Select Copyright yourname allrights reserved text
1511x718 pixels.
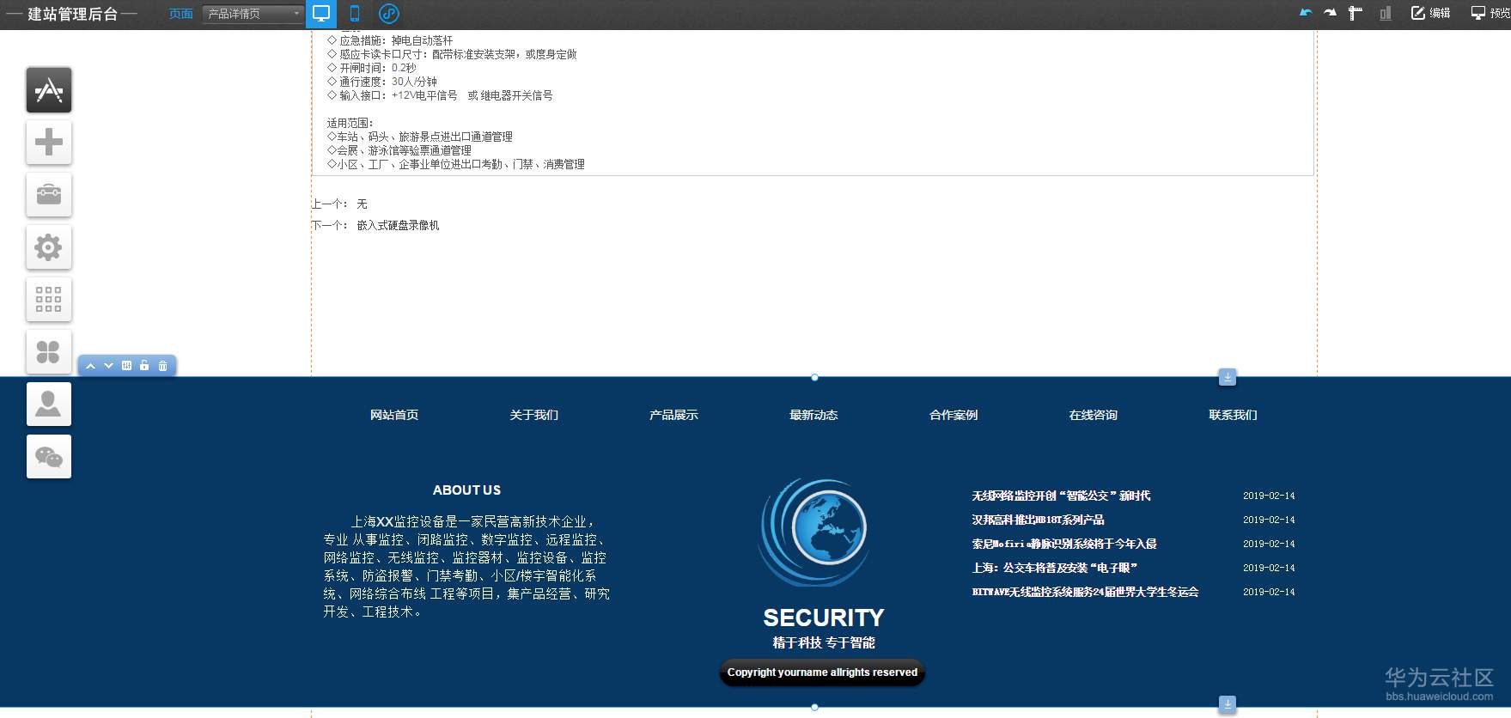822,672
